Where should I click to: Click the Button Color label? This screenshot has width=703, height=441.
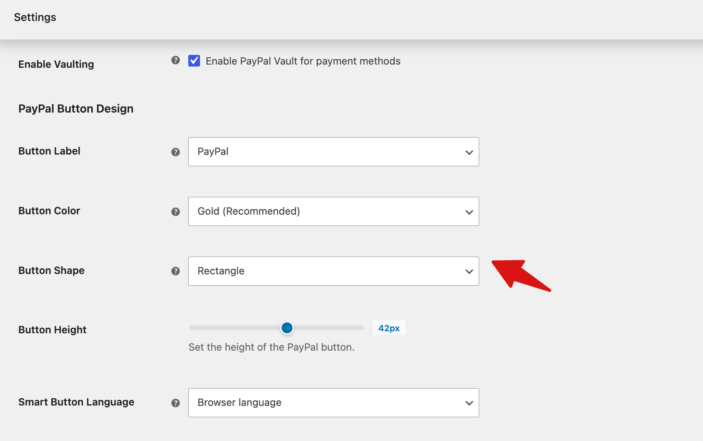pos(49,211)
